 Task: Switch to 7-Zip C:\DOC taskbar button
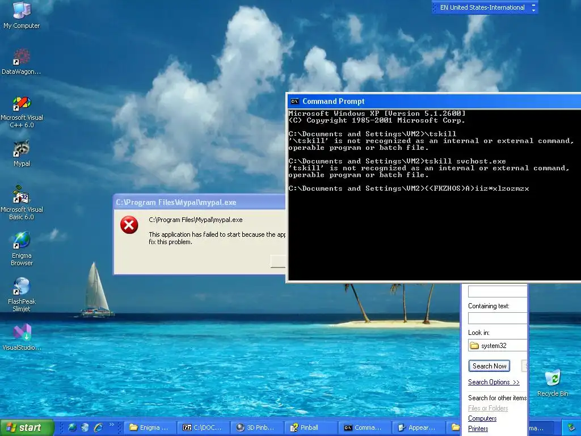(204, 427)
